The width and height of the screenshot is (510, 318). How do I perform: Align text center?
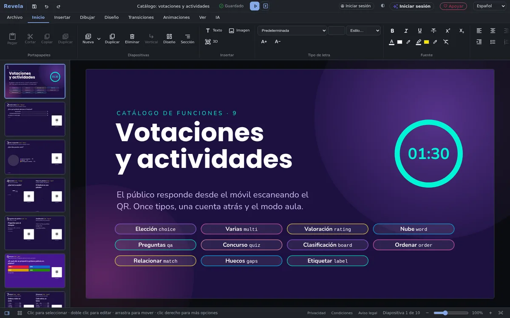493,31
